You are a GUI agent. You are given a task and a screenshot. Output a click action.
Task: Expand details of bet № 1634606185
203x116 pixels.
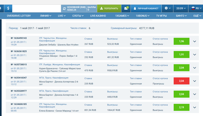[195, 108]
